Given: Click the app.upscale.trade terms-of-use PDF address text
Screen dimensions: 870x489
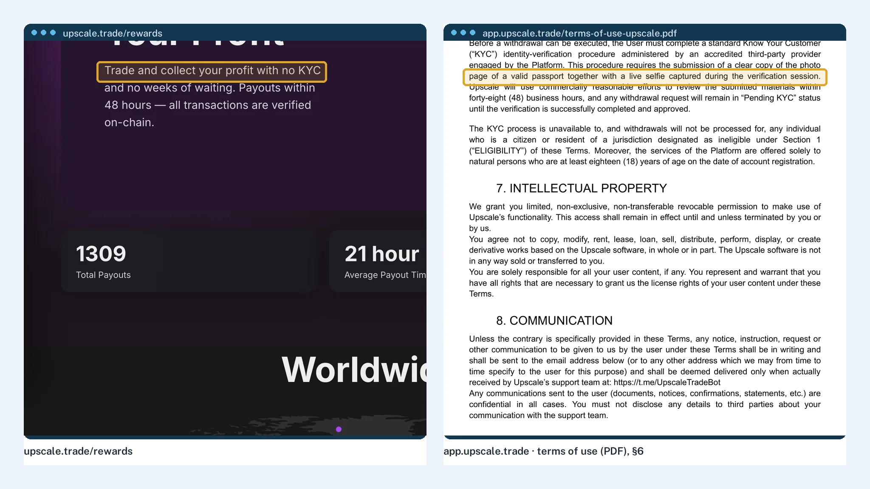Looking at the screenshot, I should pos(579,33).
